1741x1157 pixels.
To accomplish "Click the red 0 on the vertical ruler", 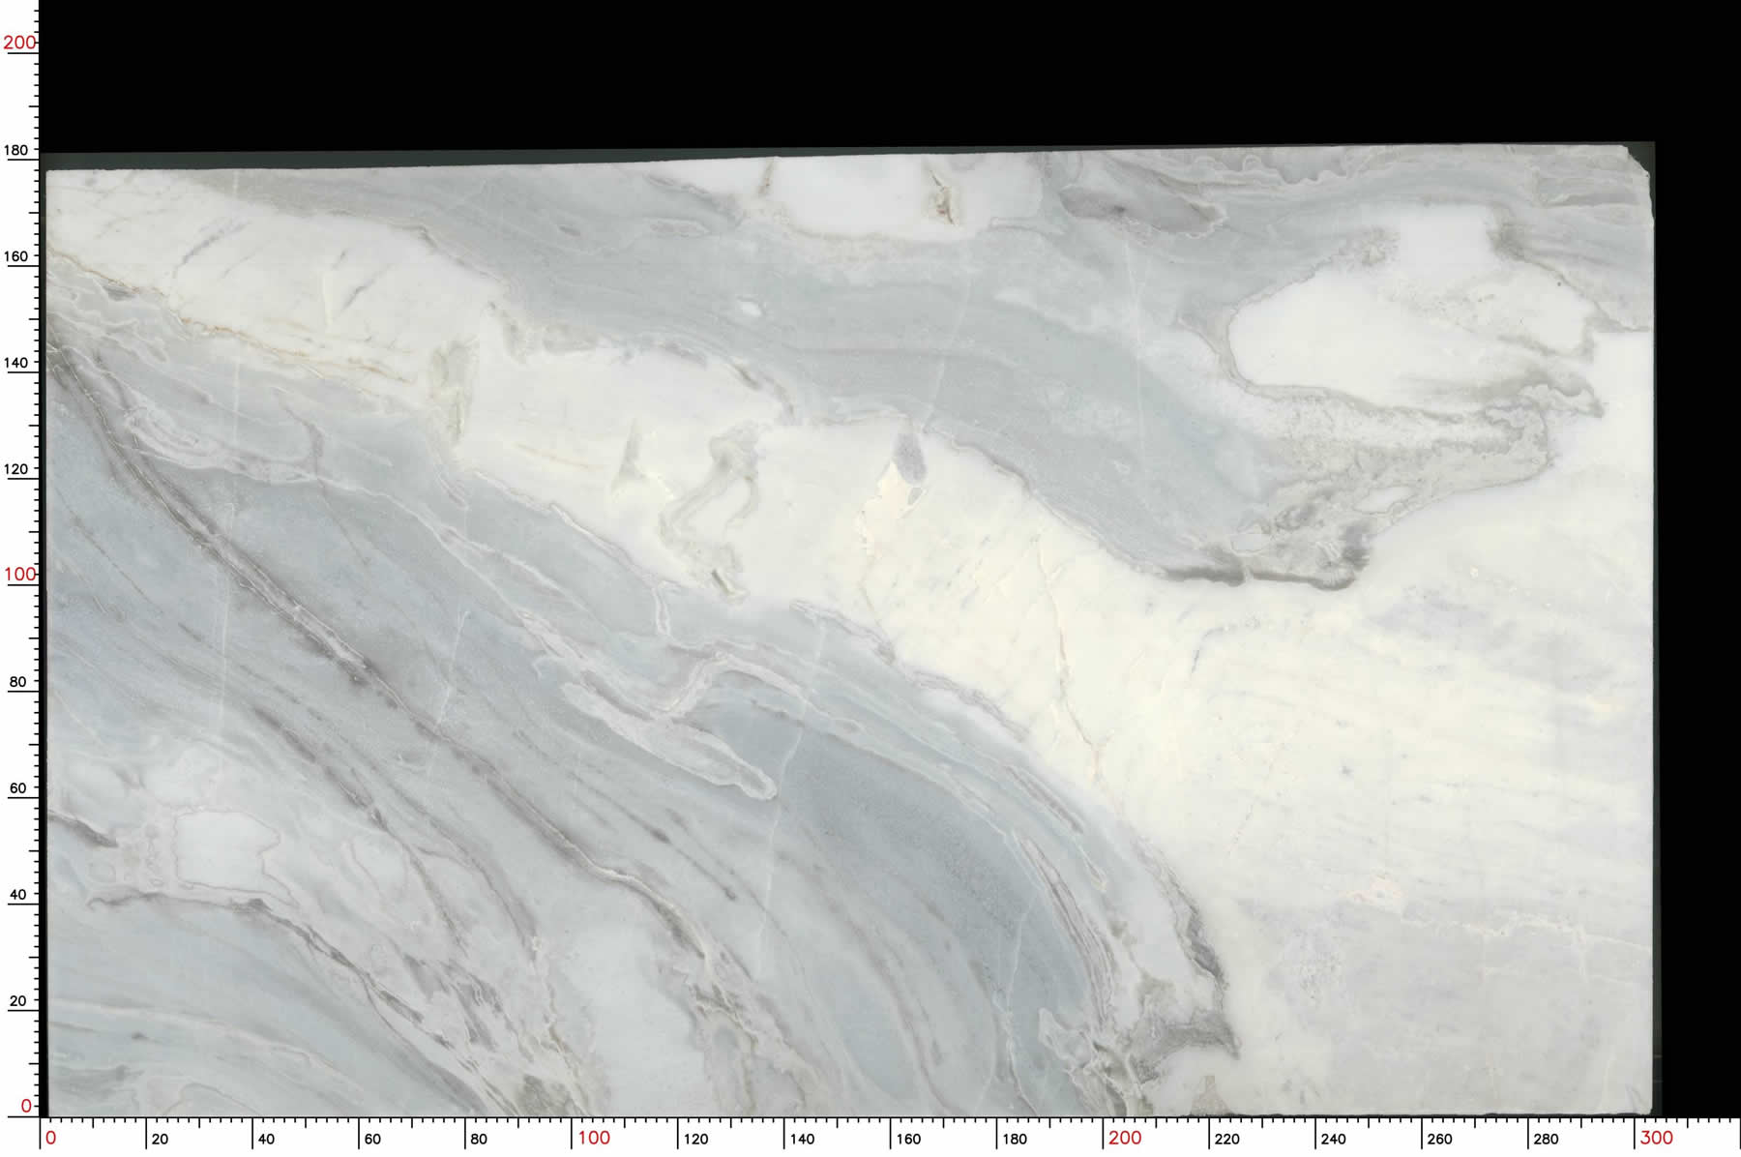I will tap(26, 1106).
